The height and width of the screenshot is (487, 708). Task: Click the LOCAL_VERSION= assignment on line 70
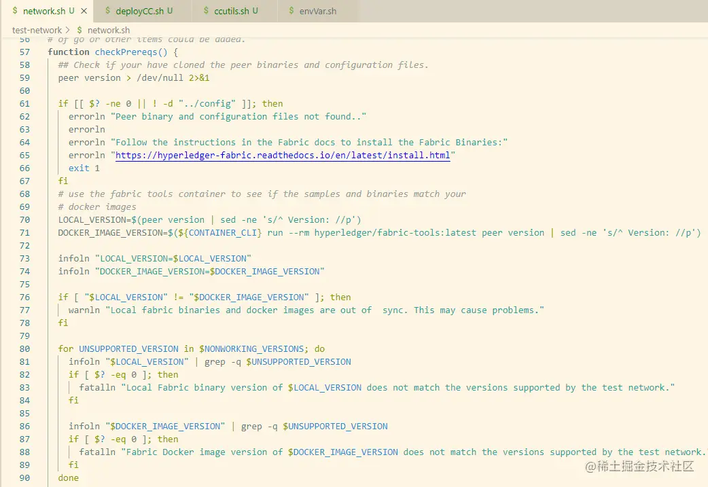pos(209,220)
